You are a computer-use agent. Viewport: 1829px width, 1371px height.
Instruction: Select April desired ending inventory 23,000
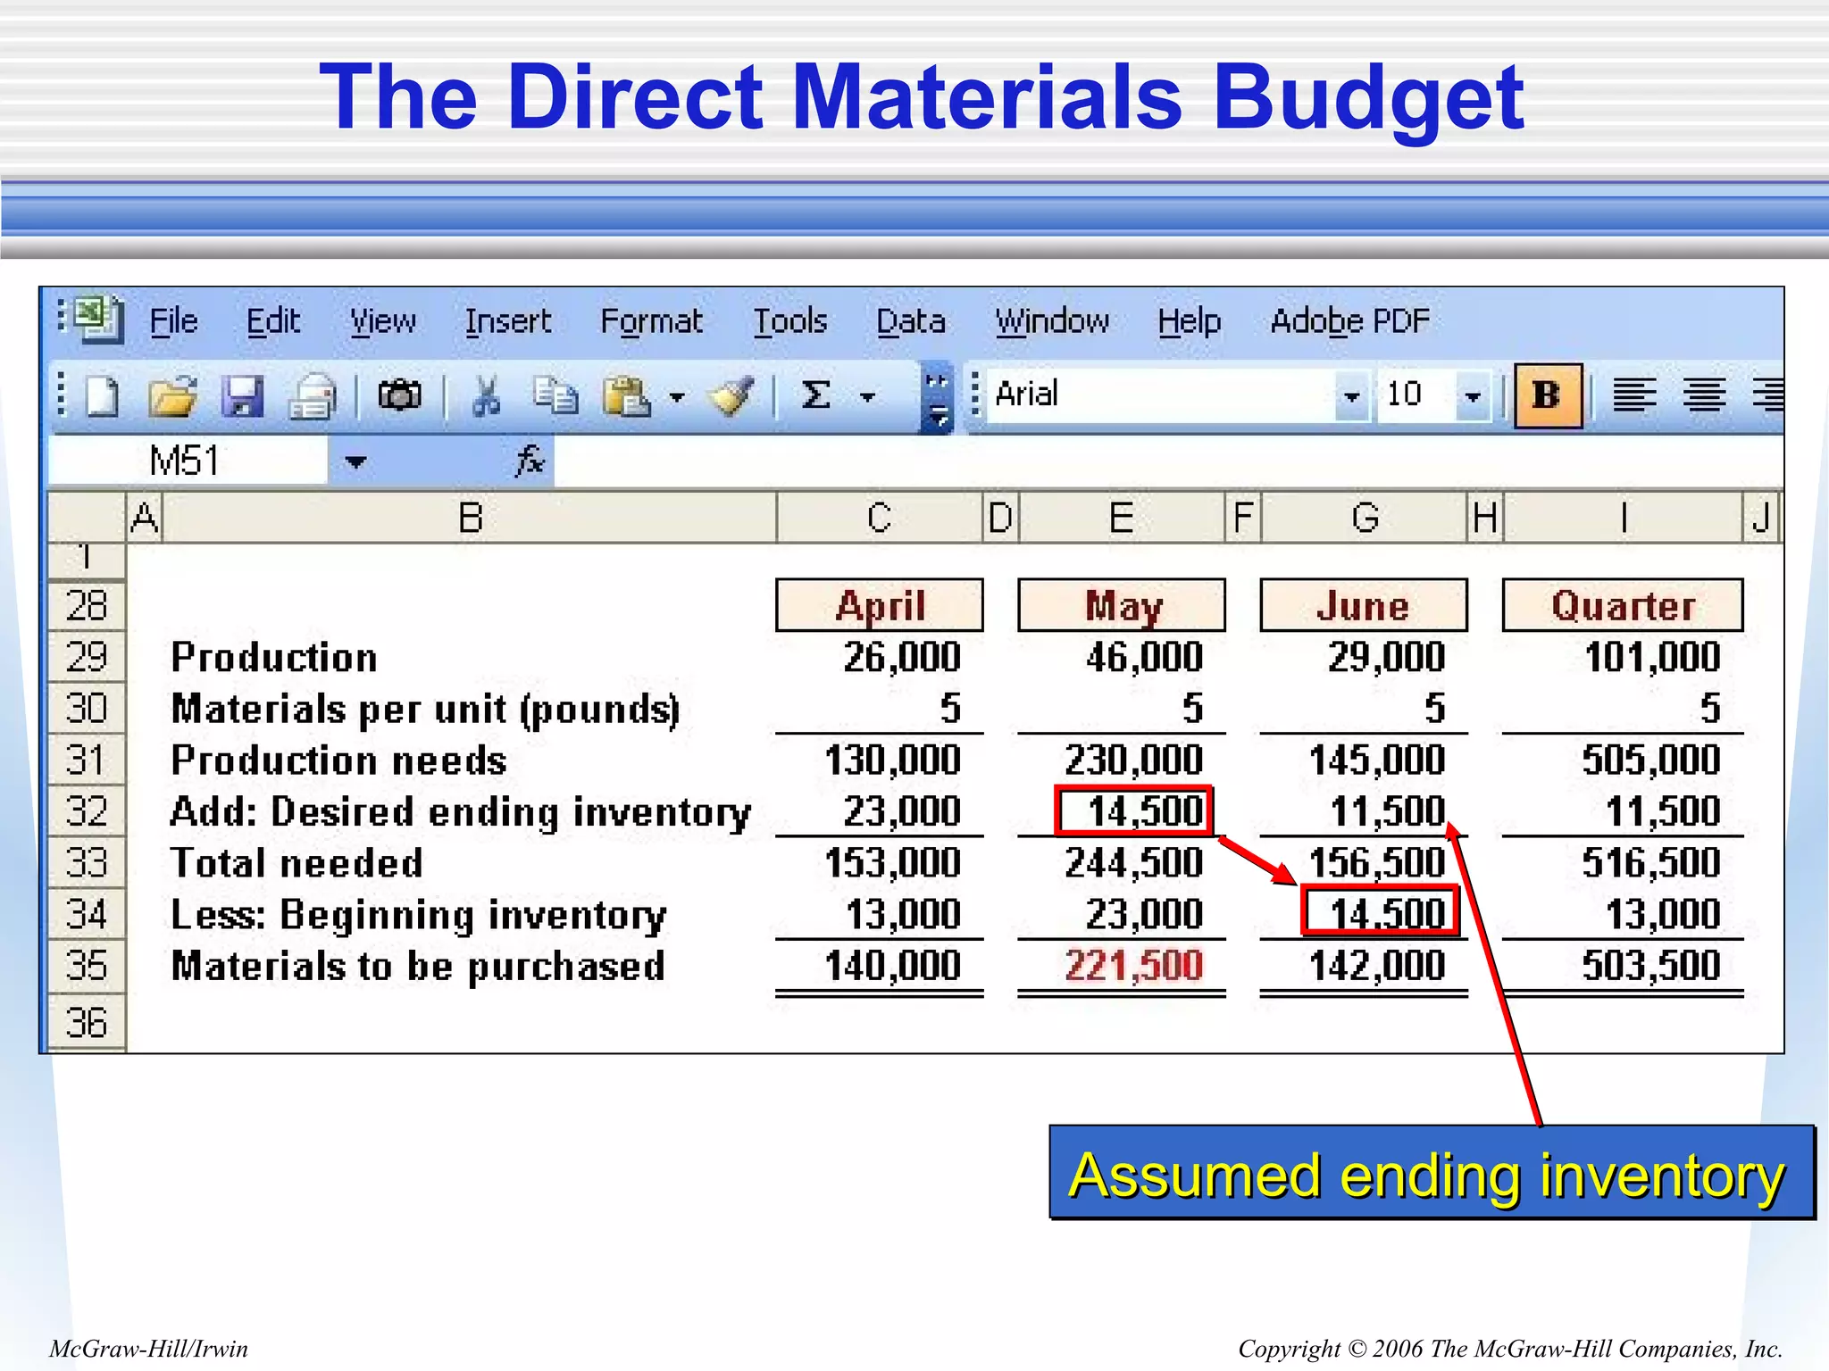click(902, 811)
